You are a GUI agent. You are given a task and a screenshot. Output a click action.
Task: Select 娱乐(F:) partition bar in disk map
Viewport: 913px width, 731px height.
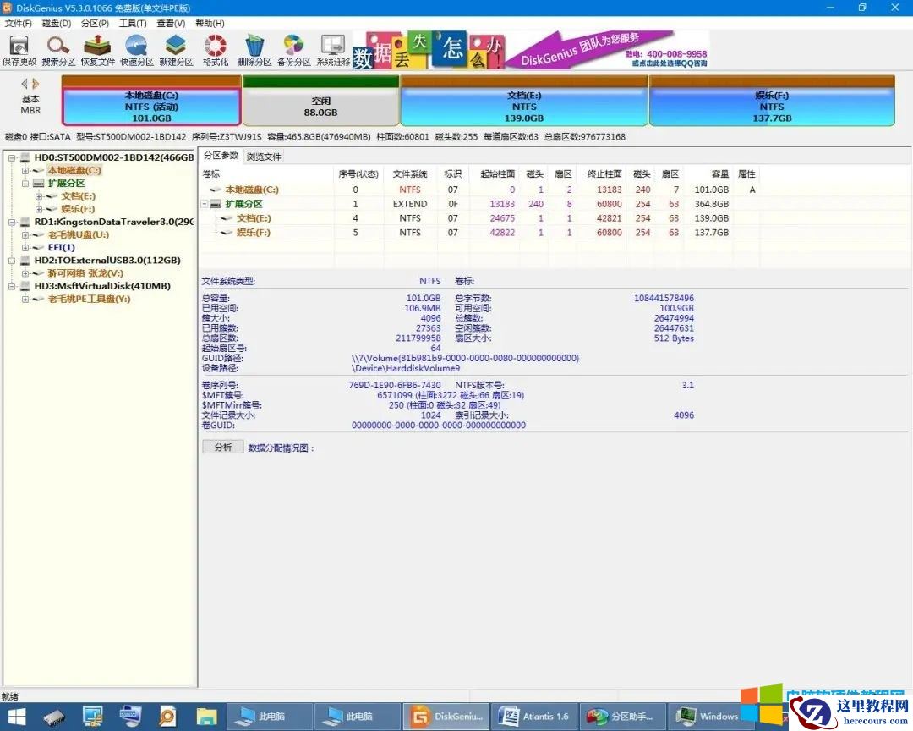(771, 107)
